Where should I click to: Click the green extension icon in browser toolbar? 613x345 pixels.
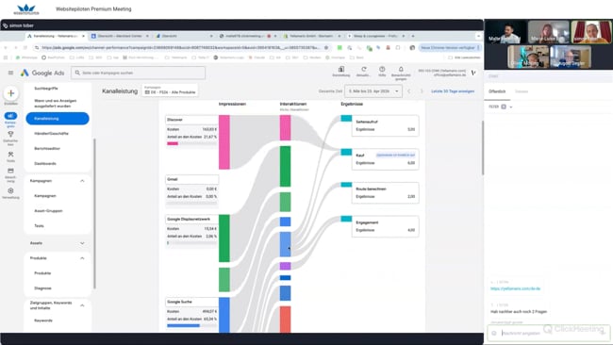pos(340,48)
